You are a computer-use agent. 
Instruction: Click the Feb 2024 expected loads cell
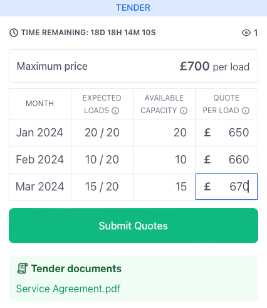102,160
